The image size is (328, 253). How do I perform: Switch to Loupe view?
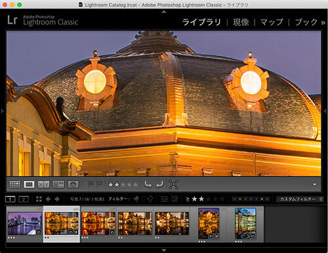29,185
